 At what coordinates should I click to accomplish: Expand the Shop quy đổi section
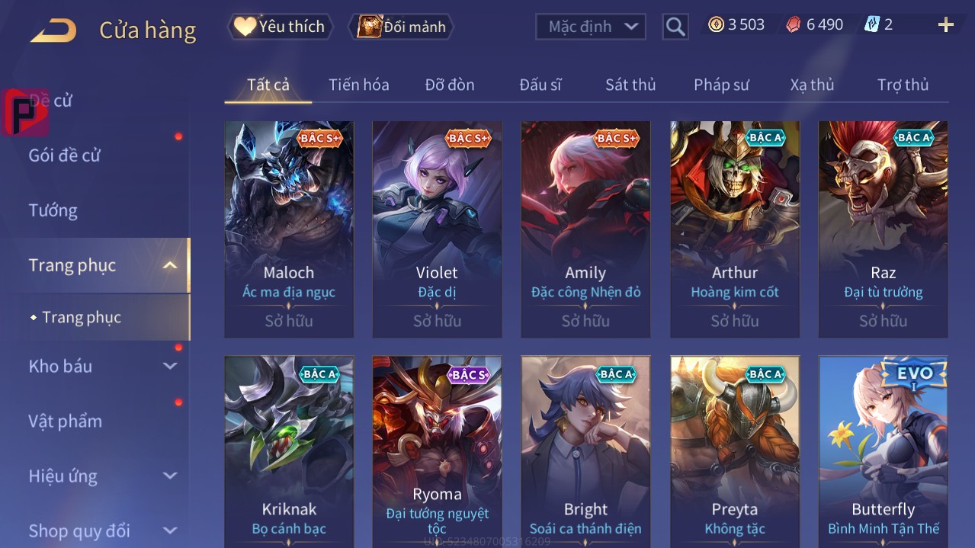point(170,530)
